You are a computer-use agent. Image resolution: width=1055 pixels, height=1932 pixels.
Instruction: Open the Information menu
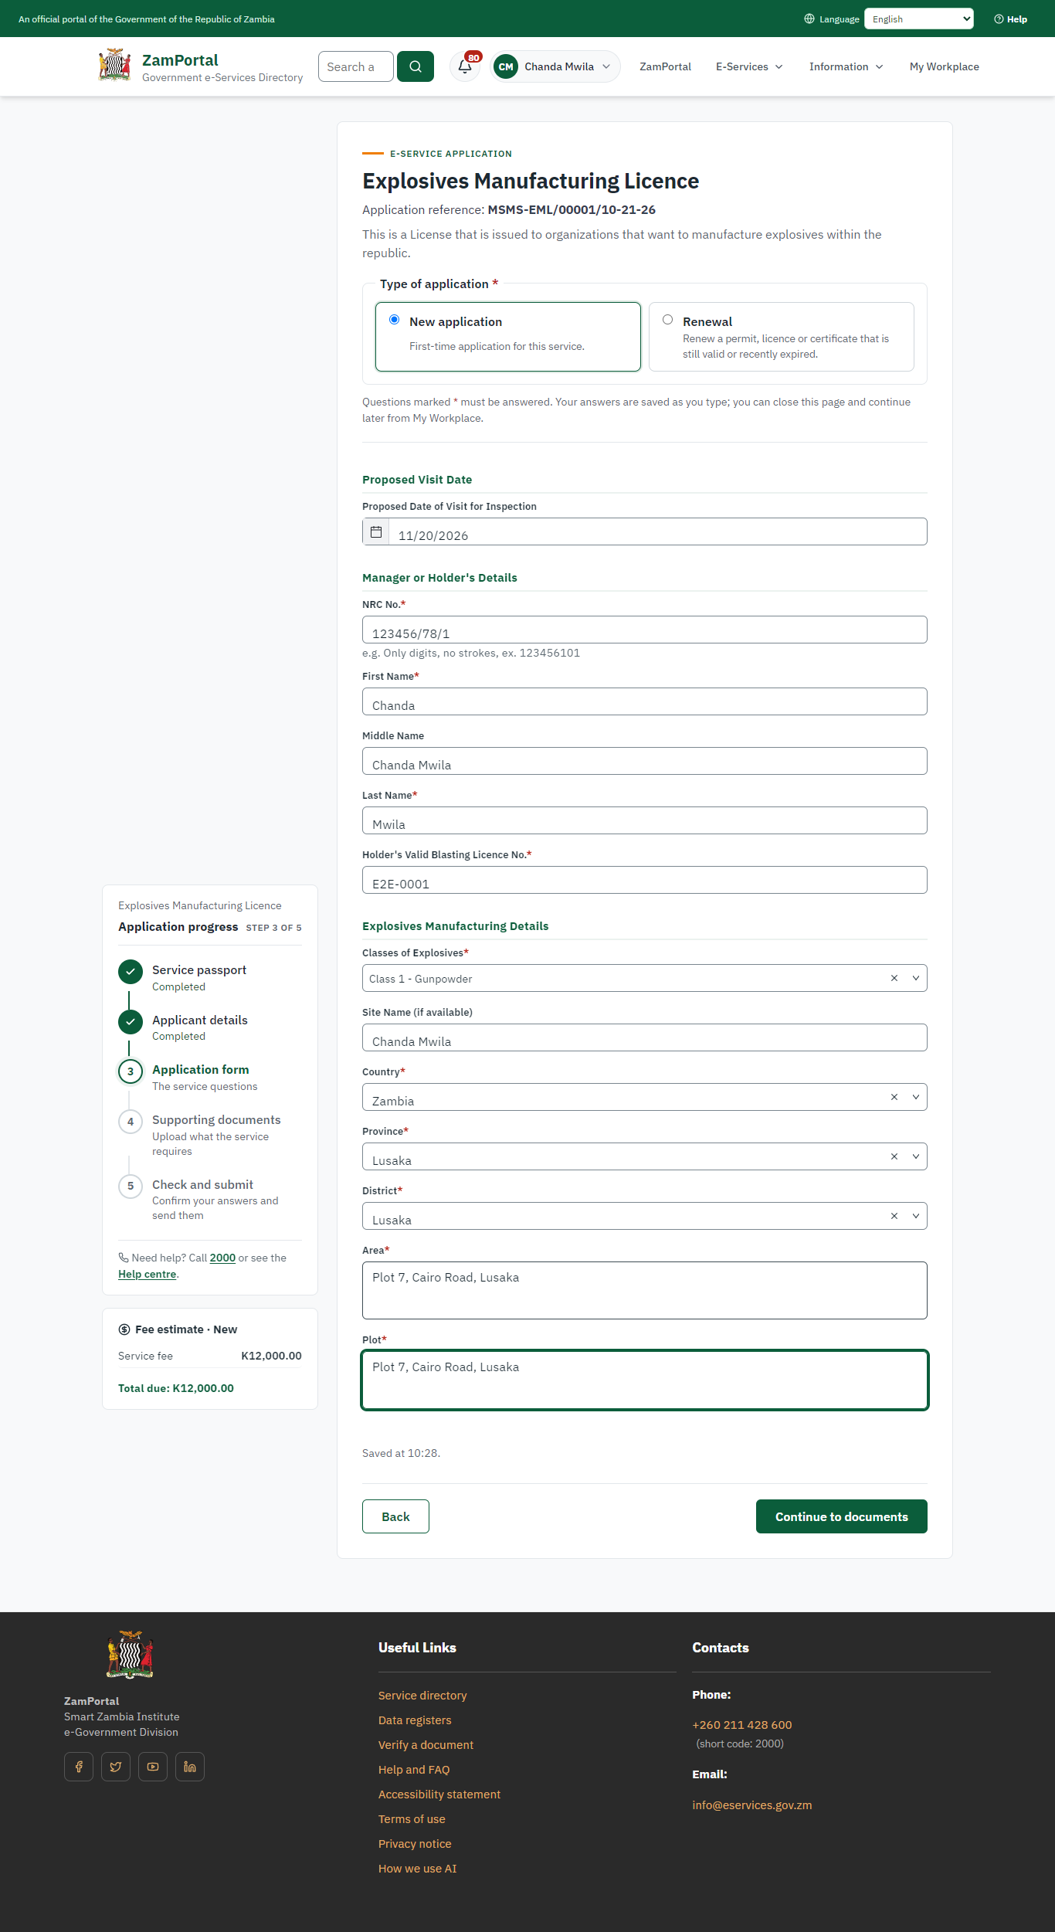[x=846, y=66]
